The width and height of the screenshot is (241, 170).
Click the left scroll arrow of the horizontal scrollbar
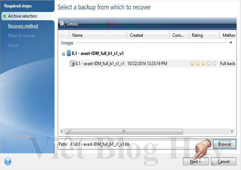coord(62,132)
